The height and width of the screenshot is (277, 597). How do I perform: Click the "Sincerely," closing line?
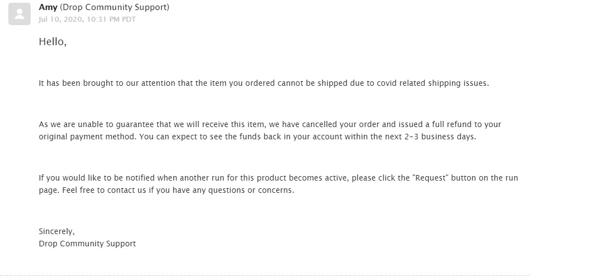56,231
